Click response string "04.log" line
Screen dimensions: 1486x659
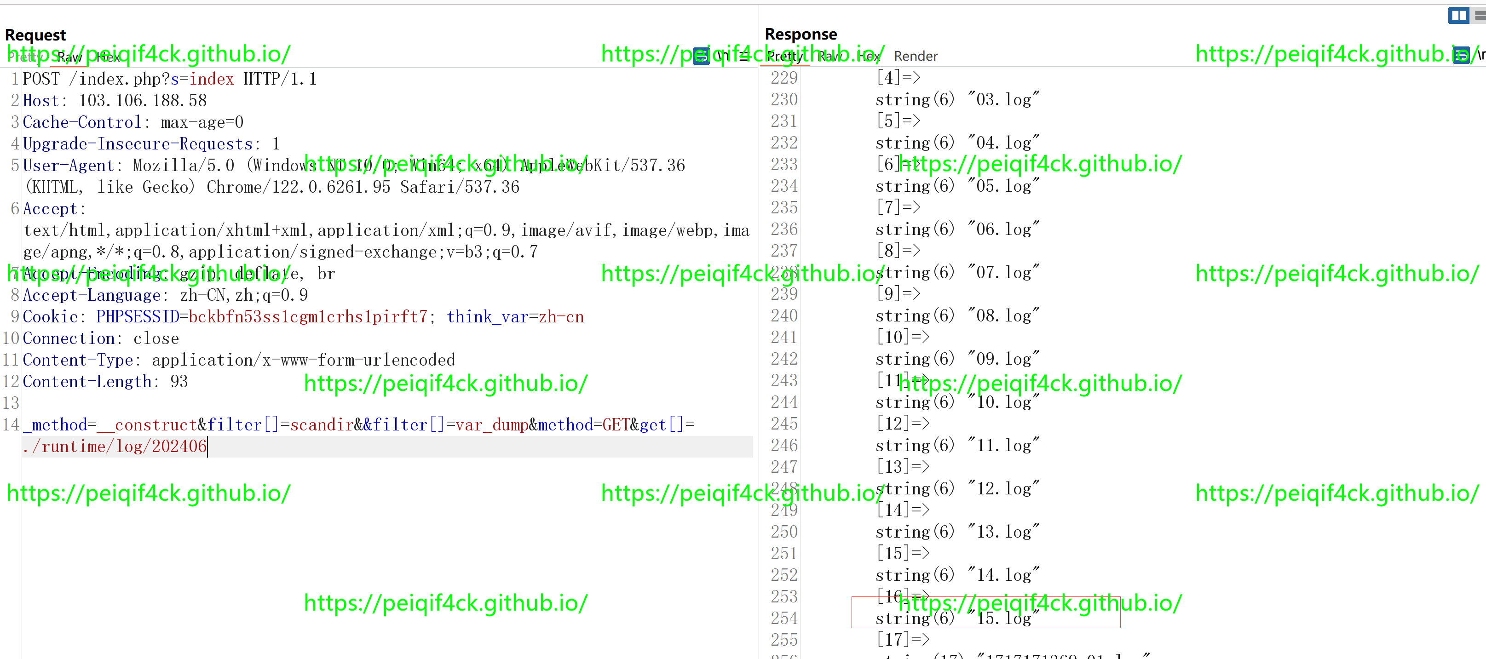[957, 143]
